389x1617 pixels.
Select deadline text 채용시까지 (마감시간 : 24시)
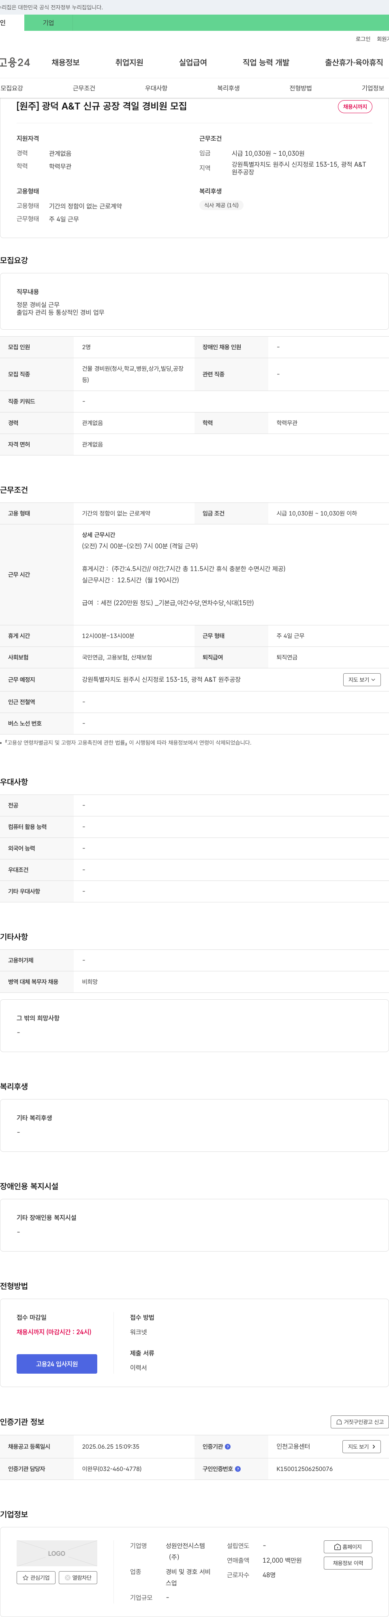54,1332
